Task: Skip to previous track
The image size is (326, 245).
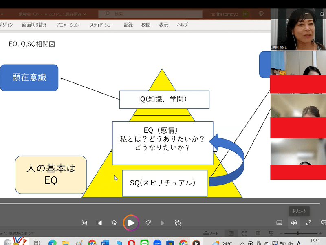Action: click(99, 223)
